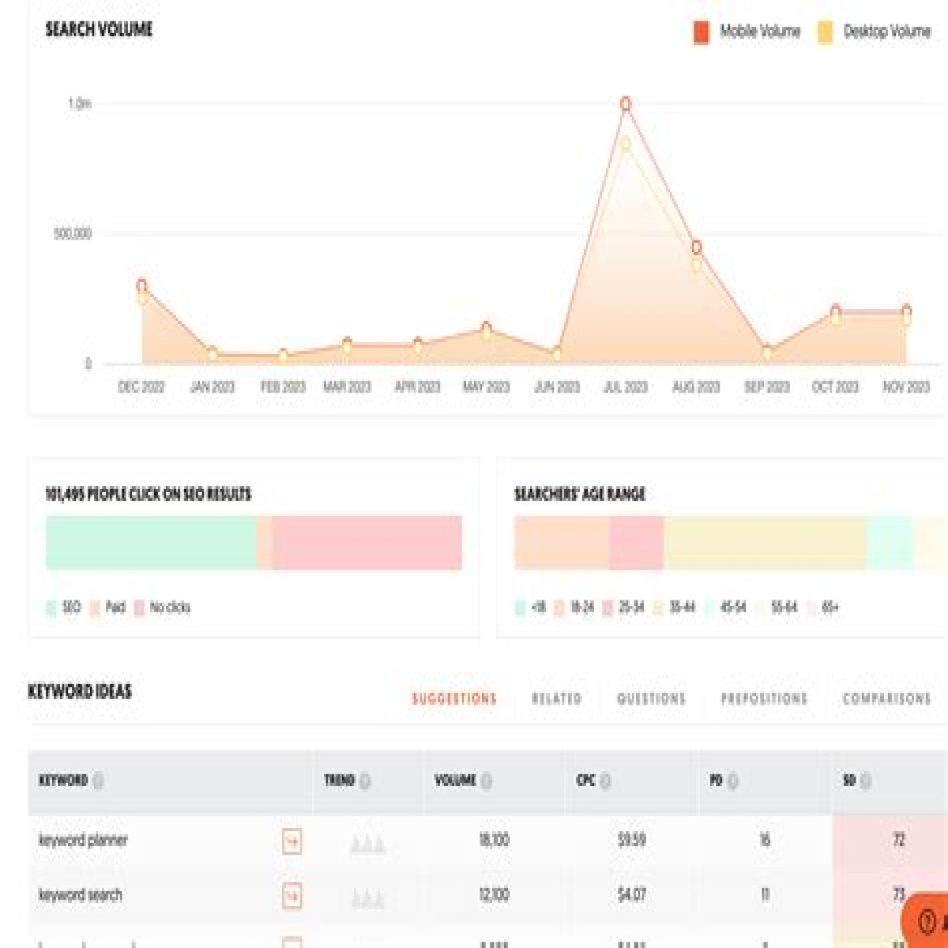The image size is (948, 948).
Task: Click the No clicks legend swatch
Action: pyautogui.click(x=140, y=608)
